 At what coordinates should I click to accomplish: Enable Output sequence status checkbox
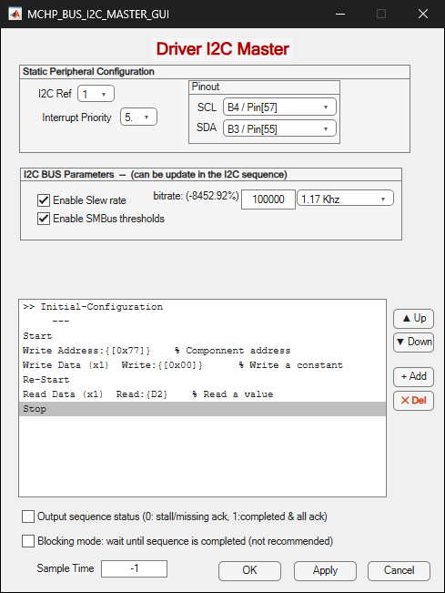(28, 516)
